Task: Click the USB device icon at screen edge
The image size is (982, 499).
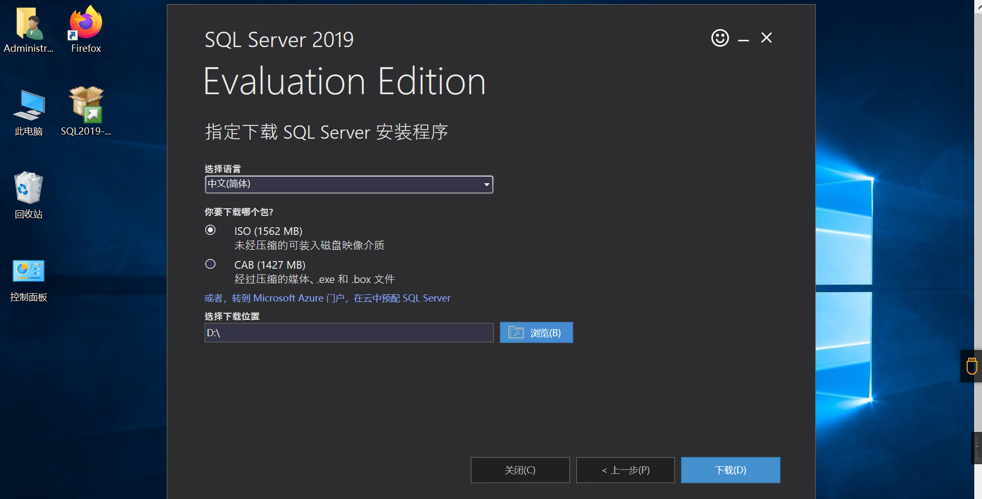Action: click(972, 366)
